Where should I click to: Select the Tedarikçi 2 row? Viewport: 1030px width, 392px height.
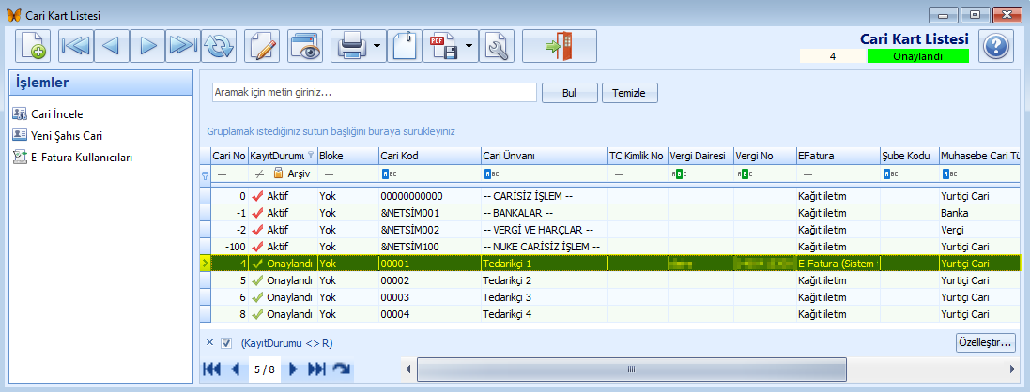point(608,280)
